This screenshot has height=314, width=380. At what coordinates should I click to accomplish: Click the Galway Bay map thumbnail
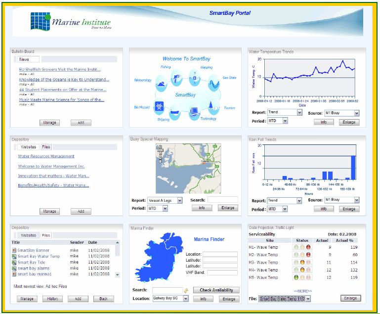[188, 169]
